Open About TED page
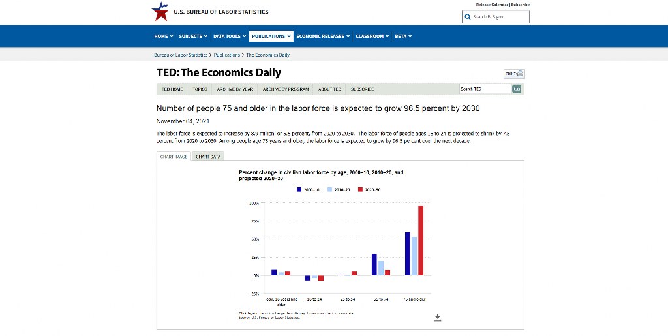 pyautogui.click(x=329, y=89)
